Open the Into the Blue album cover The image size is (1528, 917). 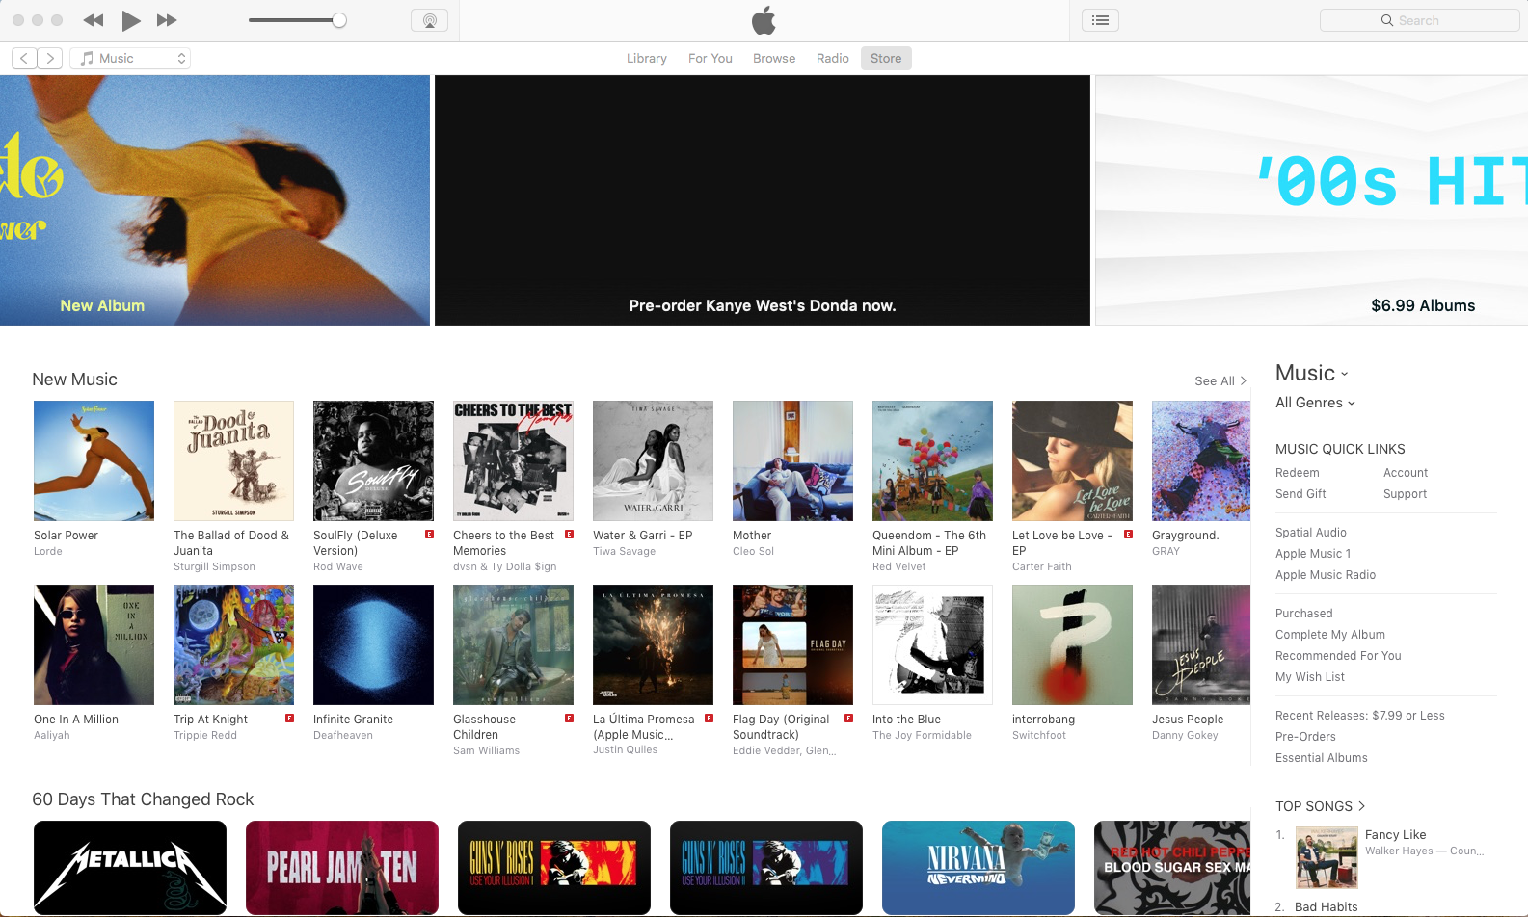coord(932,644)
